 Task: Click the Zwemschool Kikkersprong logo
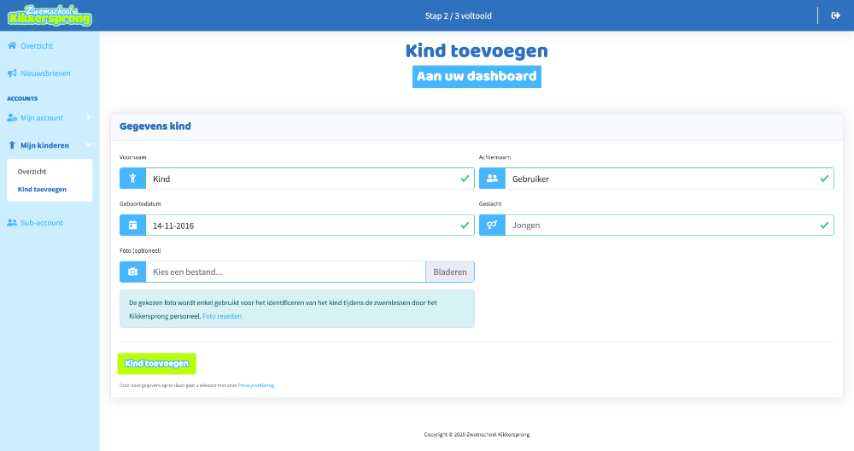click(x=50, y=15)
